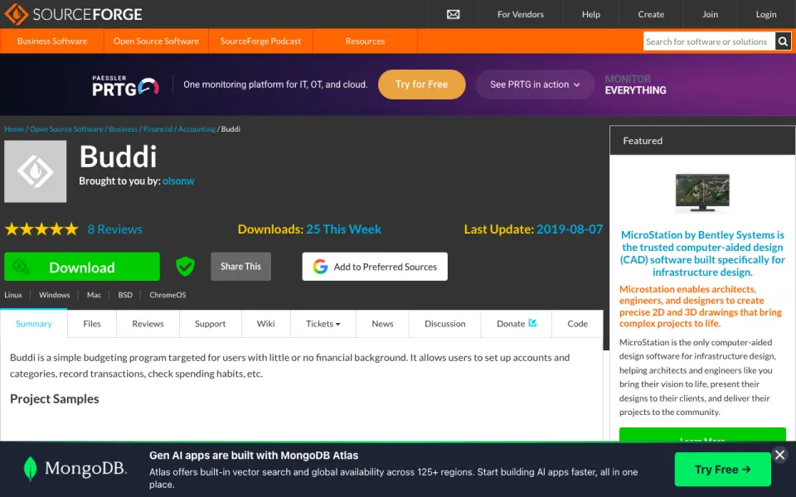The width and height of the screenshot is (796, 497).
Task: Open the Files tab
Action: pos(92,324)
